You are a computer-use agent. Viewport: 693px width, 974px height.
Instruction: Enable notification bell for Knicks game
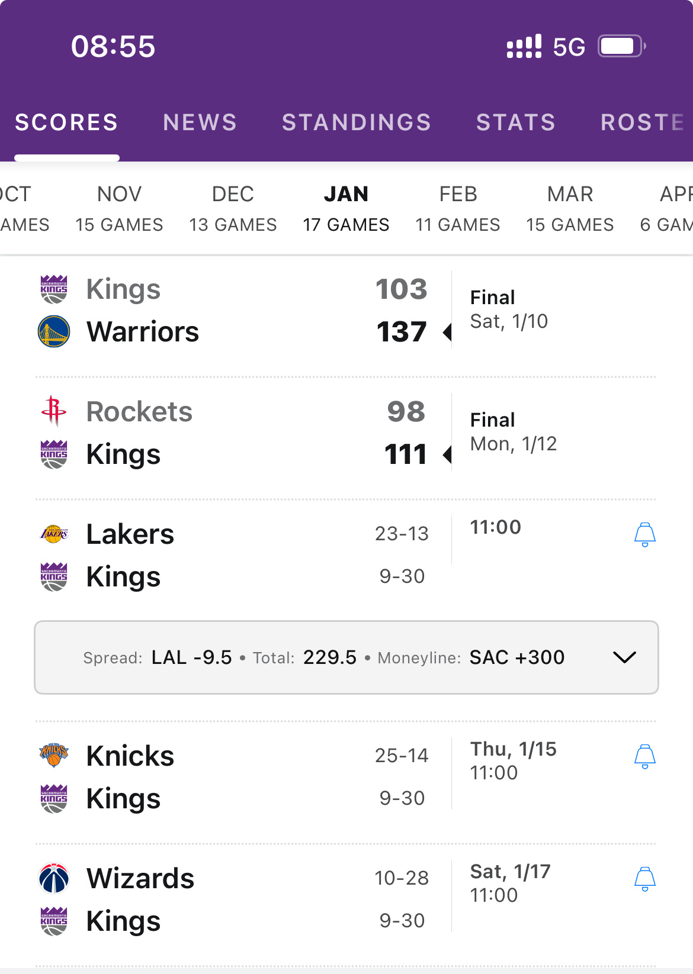pos(644,756)
